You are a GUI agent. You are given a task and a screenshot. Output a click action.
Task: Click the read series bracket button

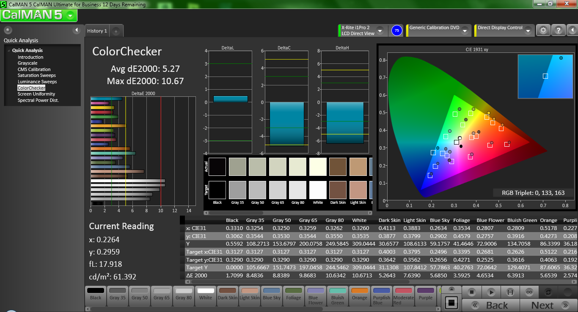[510, 292]
